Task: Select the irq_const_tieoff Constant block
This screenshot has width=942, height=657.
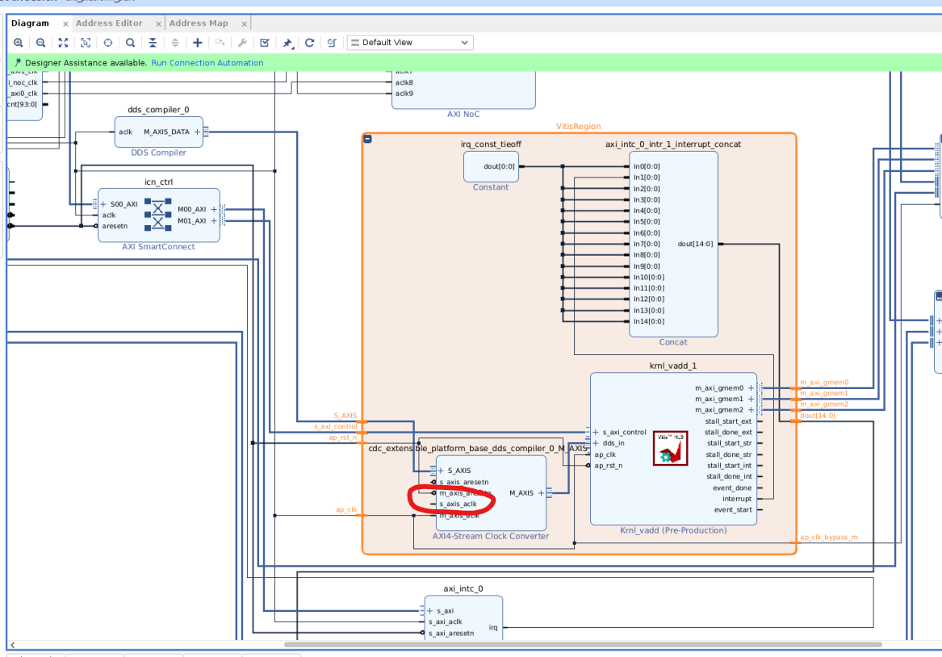Action: pos(491,166)
